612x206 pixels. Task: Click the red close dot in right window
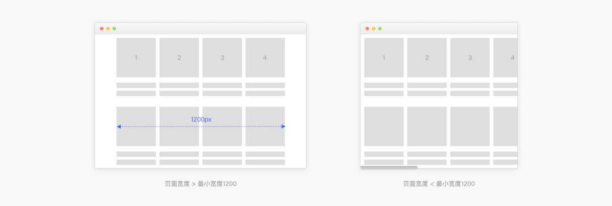[x=367, y=28]
